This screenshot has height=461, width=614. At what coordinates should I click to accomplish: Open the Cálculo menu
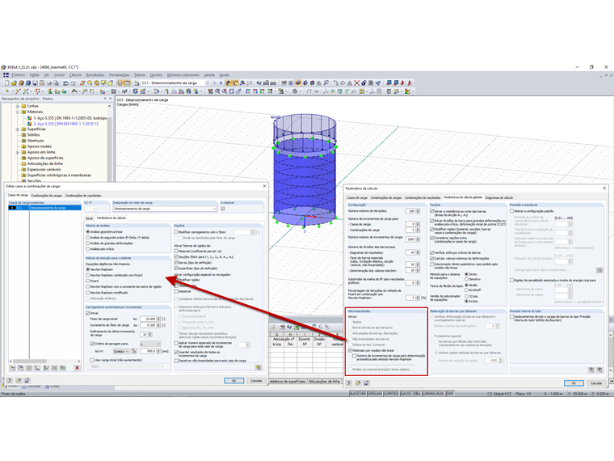pyautogui.click(x=75, y=75)
